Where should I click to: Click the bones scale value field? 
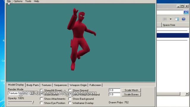tap(114, 95)
